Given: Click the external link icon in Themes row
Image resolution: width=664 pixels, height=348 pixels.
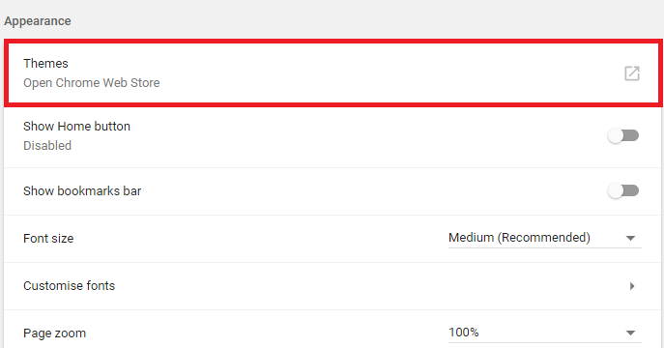Looking at the screenshot, I should tap(632, 73).
